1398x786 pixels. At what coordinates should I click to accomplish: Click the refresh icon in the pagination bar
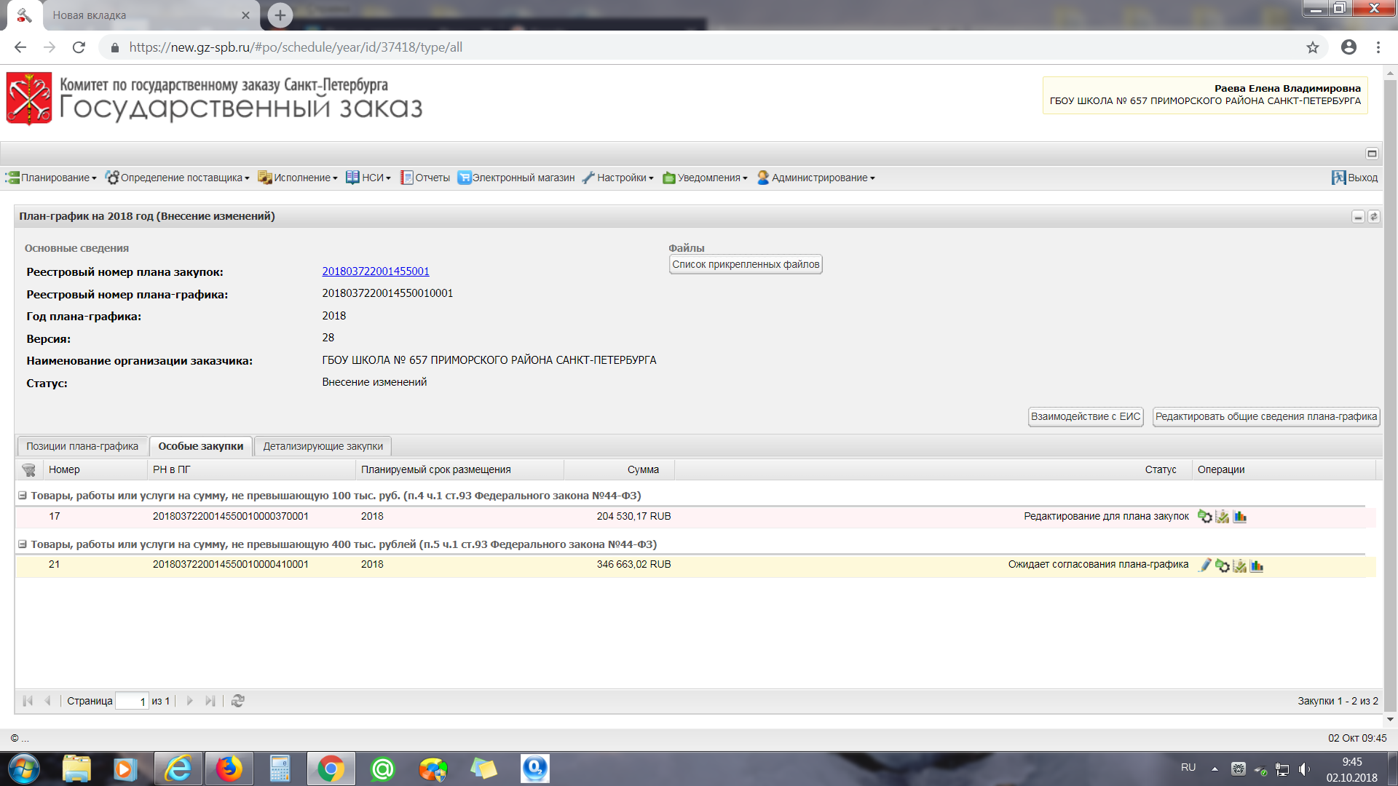click(x=237, y=701)
